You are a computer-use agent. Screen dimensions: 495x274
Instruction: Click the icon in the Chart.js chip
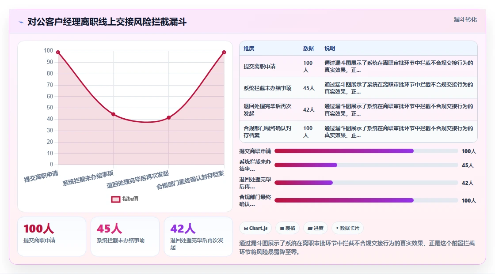[x=246, y=228]
